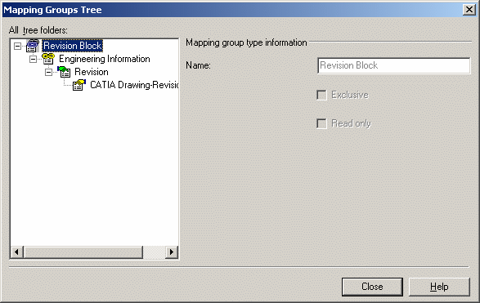Collapse the Revision Block node
Viewport: 480px width, 303px height.
click(x=18, y=47)
